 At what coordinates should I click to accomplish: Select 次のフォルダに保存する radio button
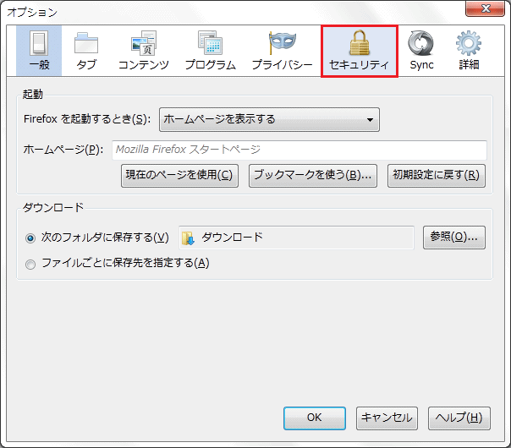[30, 238]
